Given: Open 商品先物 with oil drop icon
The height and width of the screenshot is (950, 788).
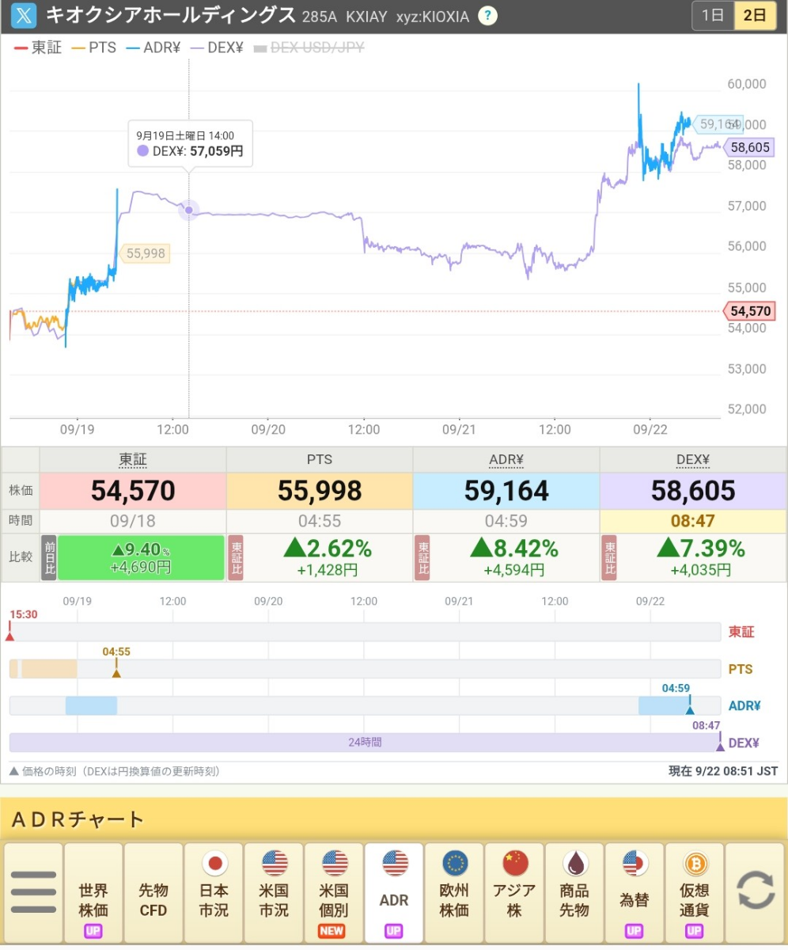Looking at the screenshot, I should pyautogui.click(x=574, y=892).
